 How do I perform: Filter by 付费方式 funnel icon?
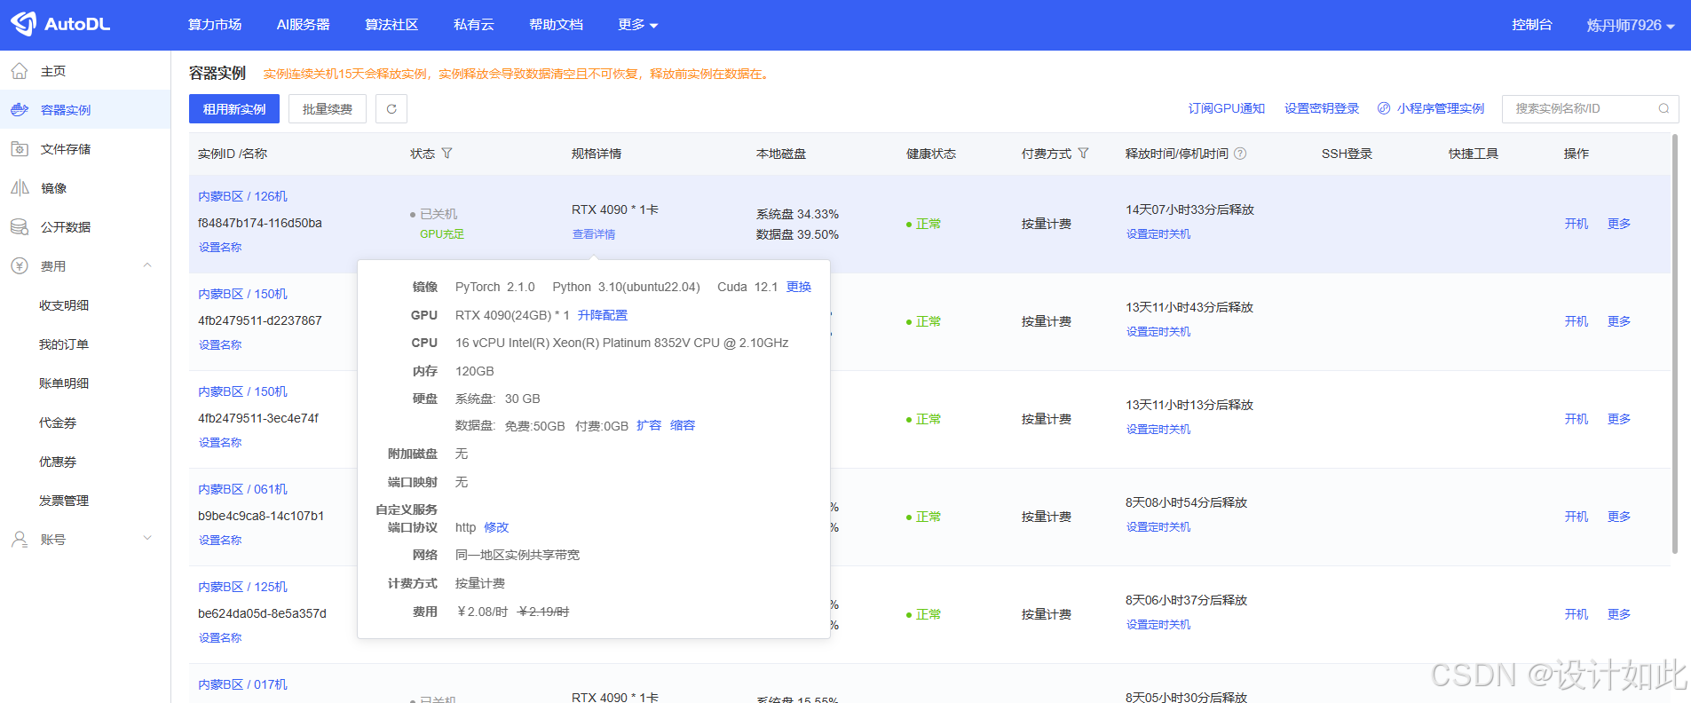[x=1083, y=154]
